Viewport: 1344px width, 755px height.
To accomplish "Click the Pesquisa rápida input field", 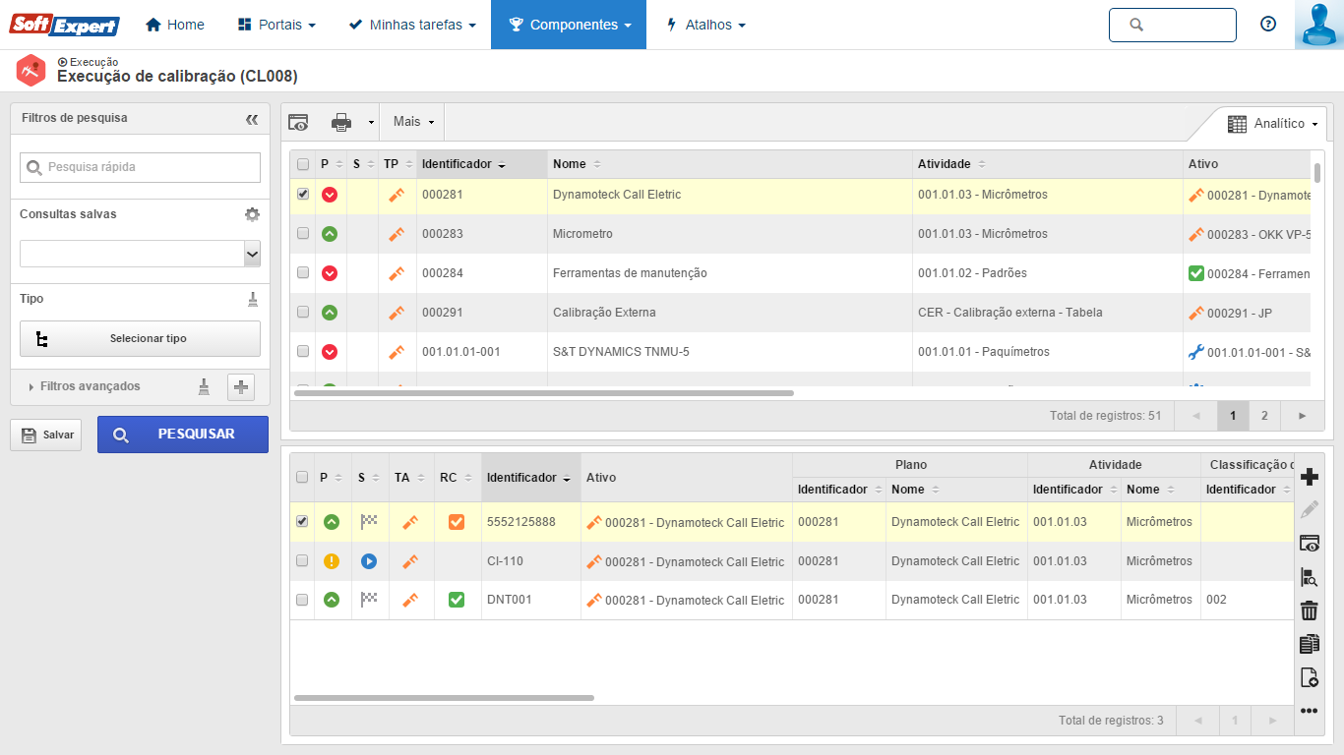I will coord(150,167).
